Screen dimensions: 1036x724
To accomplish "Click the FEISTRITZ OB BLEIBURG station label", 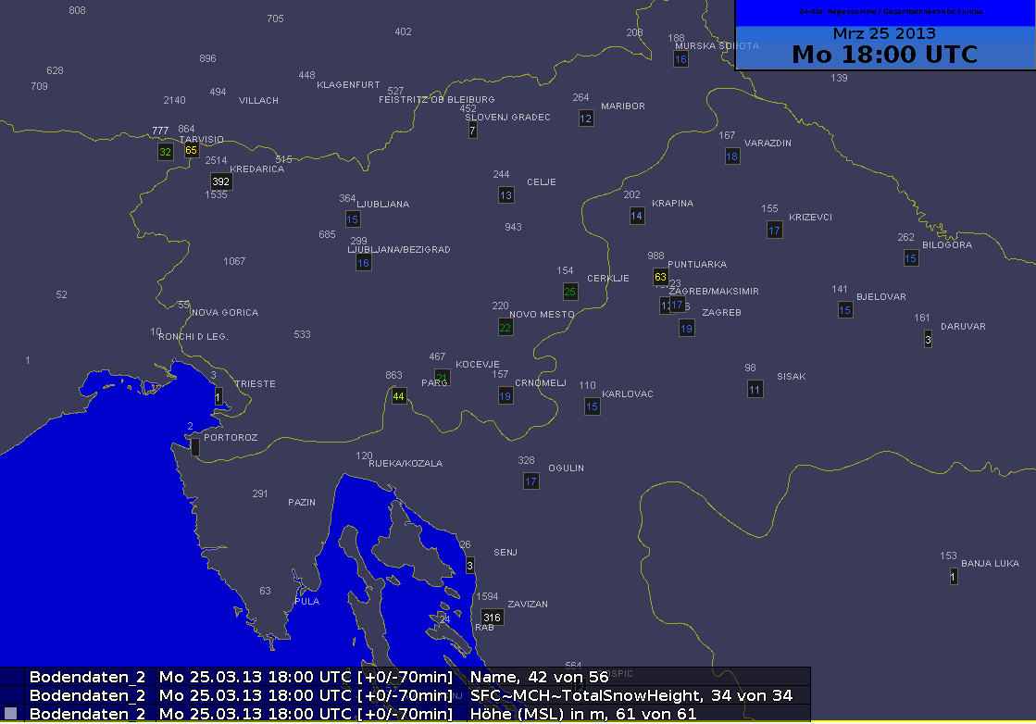I will point(437,99).
